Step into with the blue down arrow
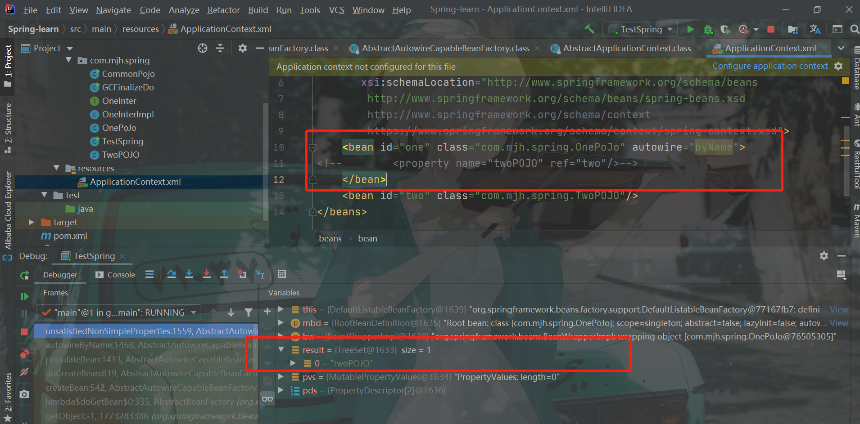860x424 pixels. 189,274
